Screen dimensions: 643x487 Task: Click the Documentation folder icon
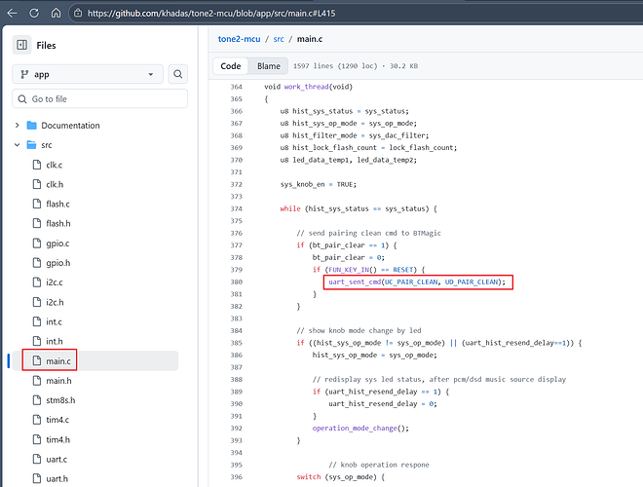[x=32, y=126]
